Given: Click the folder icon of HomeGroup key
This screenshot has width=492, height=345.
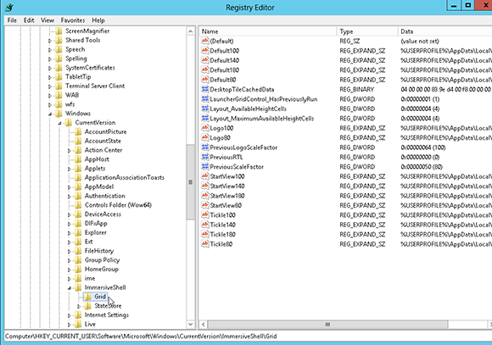Looking at the screenshot, I should pos(78,269).
